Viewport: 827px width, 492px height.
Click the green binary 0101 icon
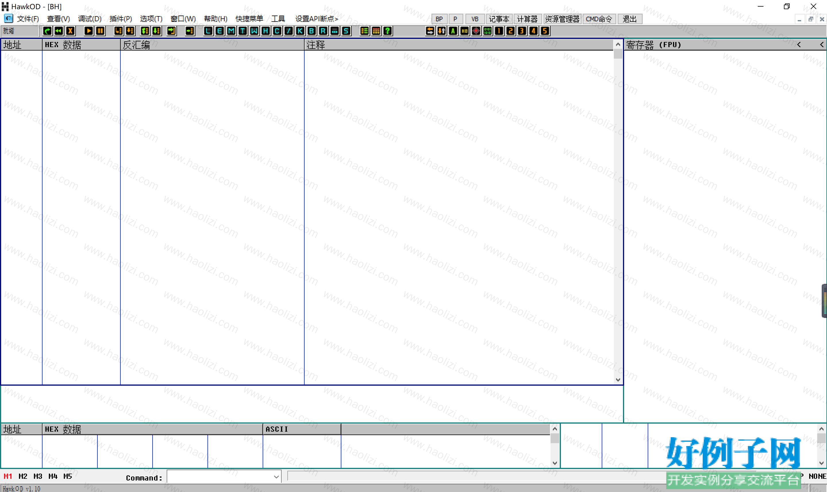click(488, 31)
